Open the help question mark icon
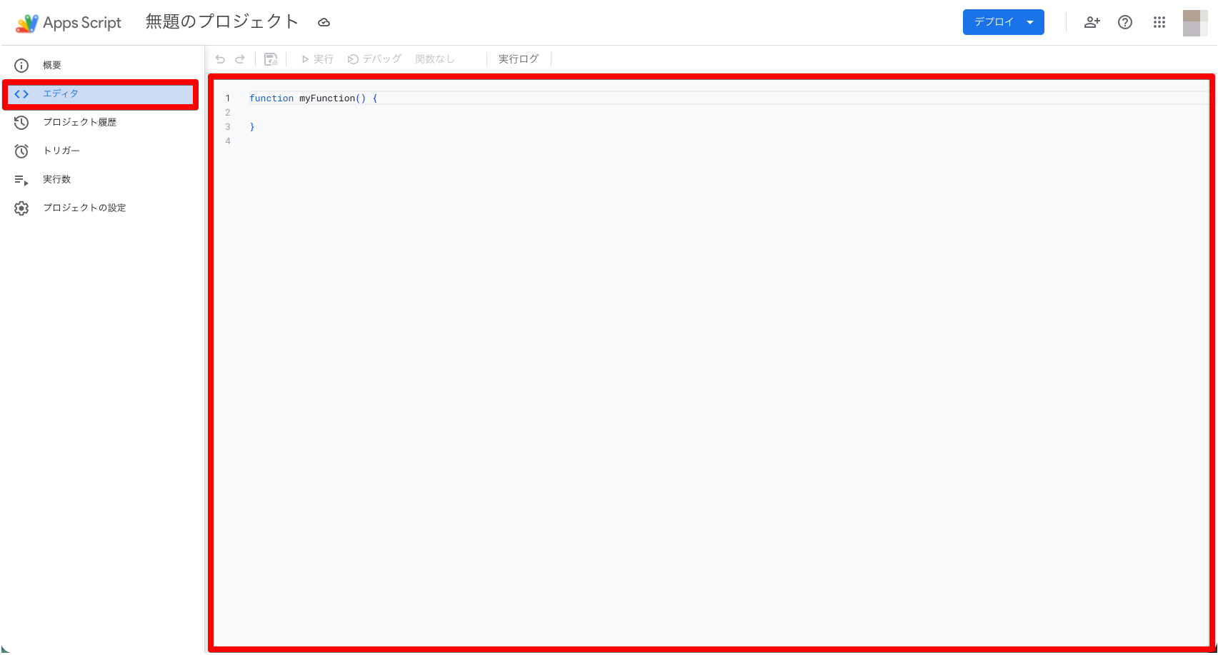 1125,22
